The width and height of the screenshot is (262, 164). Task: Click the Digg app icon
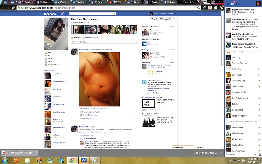[x=144, y=44]
